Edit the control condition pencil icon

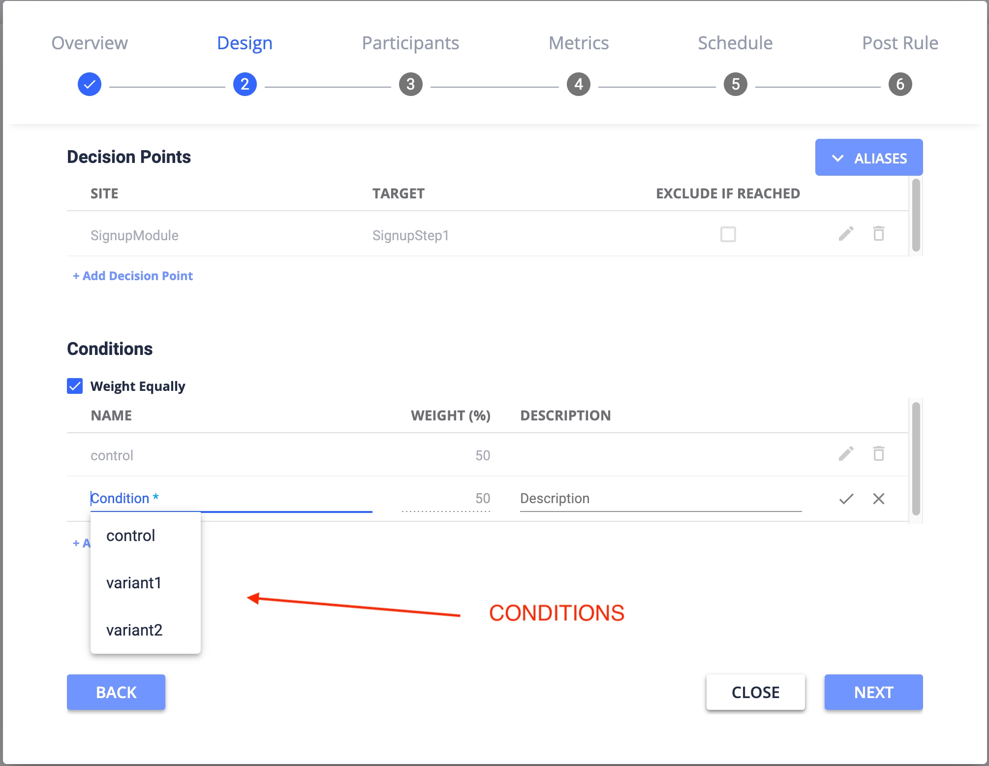(x=846, y=454)
